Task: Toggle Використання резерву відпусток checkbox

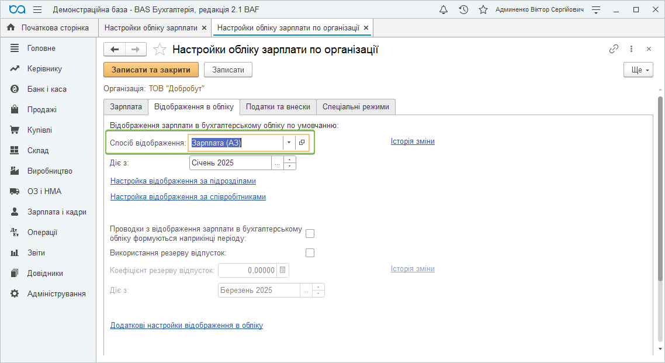Action: (x=310, y=253)
